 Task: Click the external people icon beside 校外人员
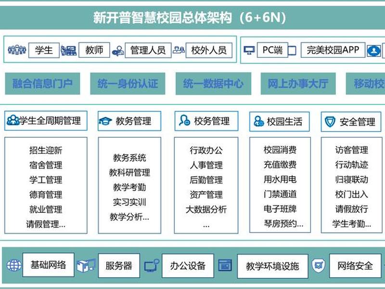pos(179,50)
